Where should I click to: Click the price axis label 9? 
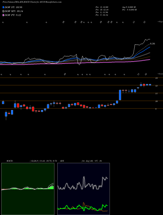click(156, 109)
